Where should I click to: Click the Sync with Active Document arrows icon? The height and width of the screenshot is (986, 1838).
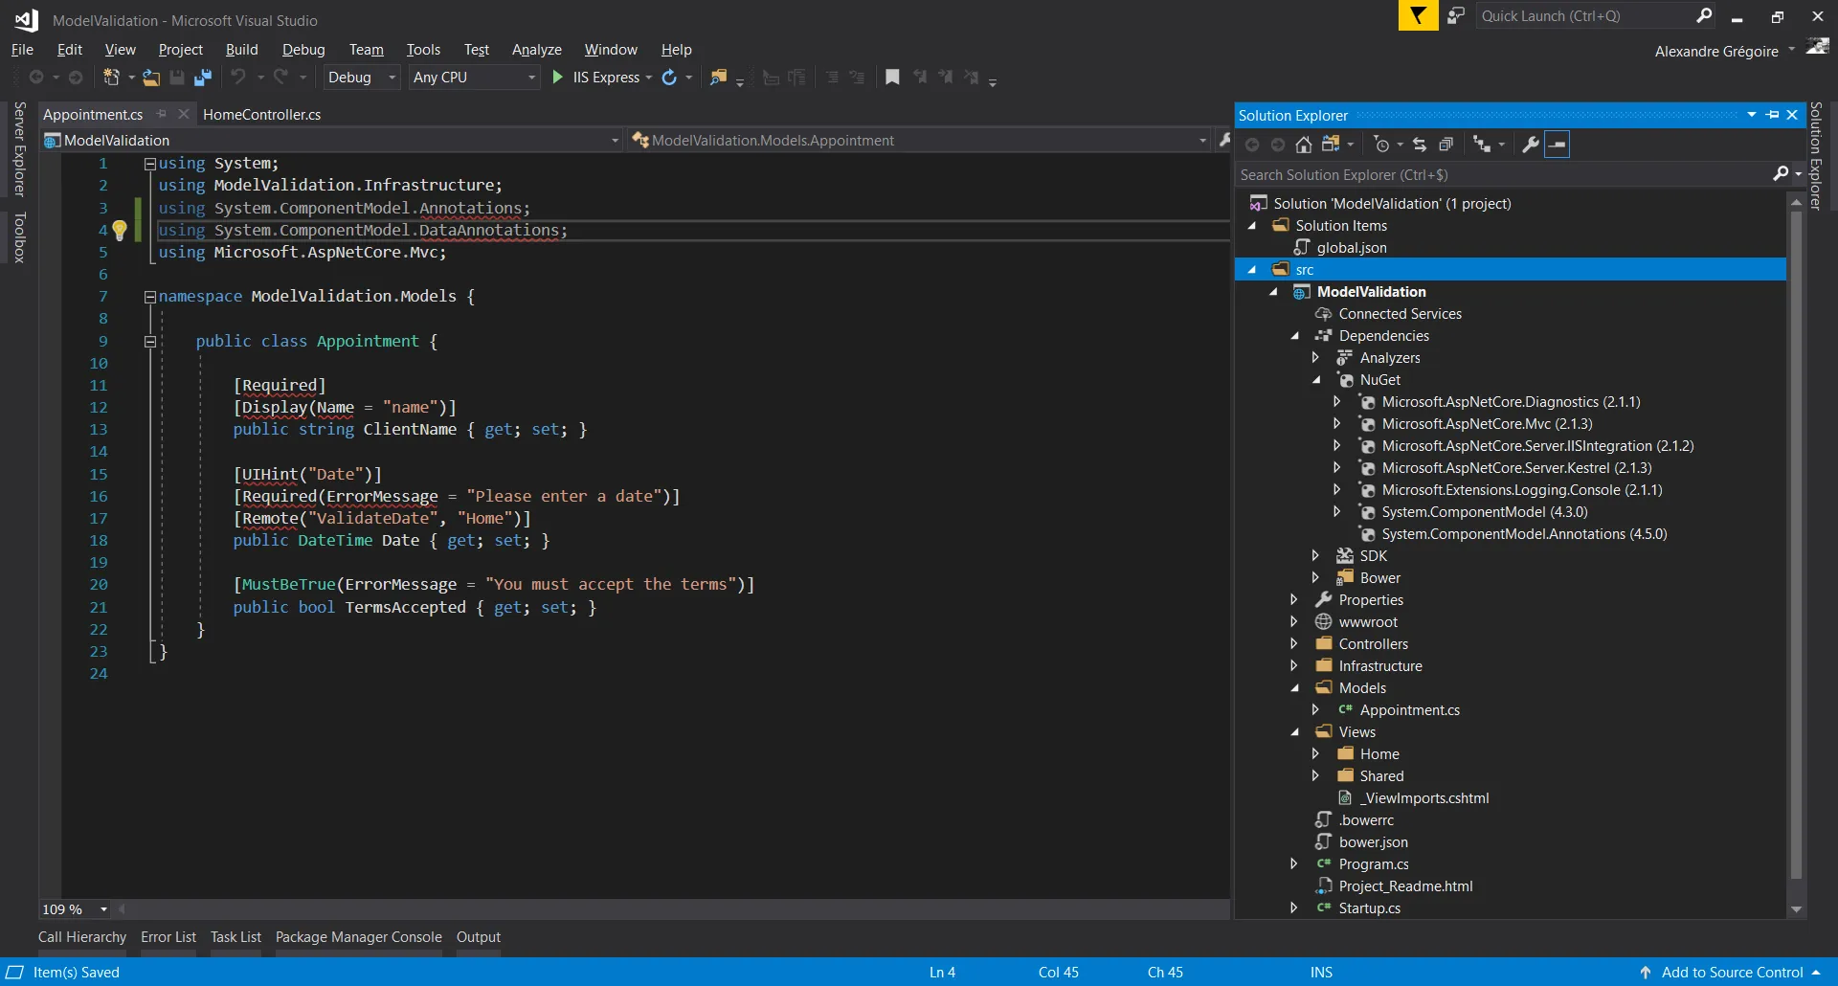coord(1420,145)
